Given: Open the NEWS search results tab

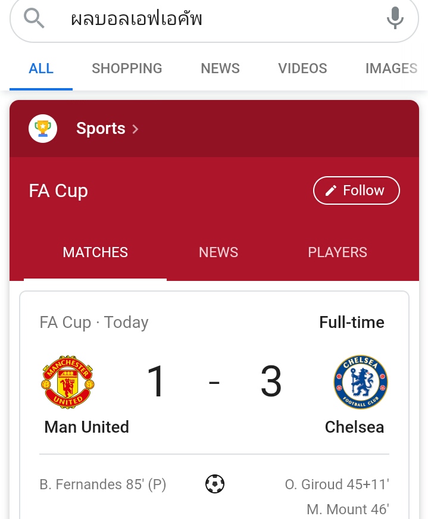Looking at the screenshot, I should pos(220,68).
